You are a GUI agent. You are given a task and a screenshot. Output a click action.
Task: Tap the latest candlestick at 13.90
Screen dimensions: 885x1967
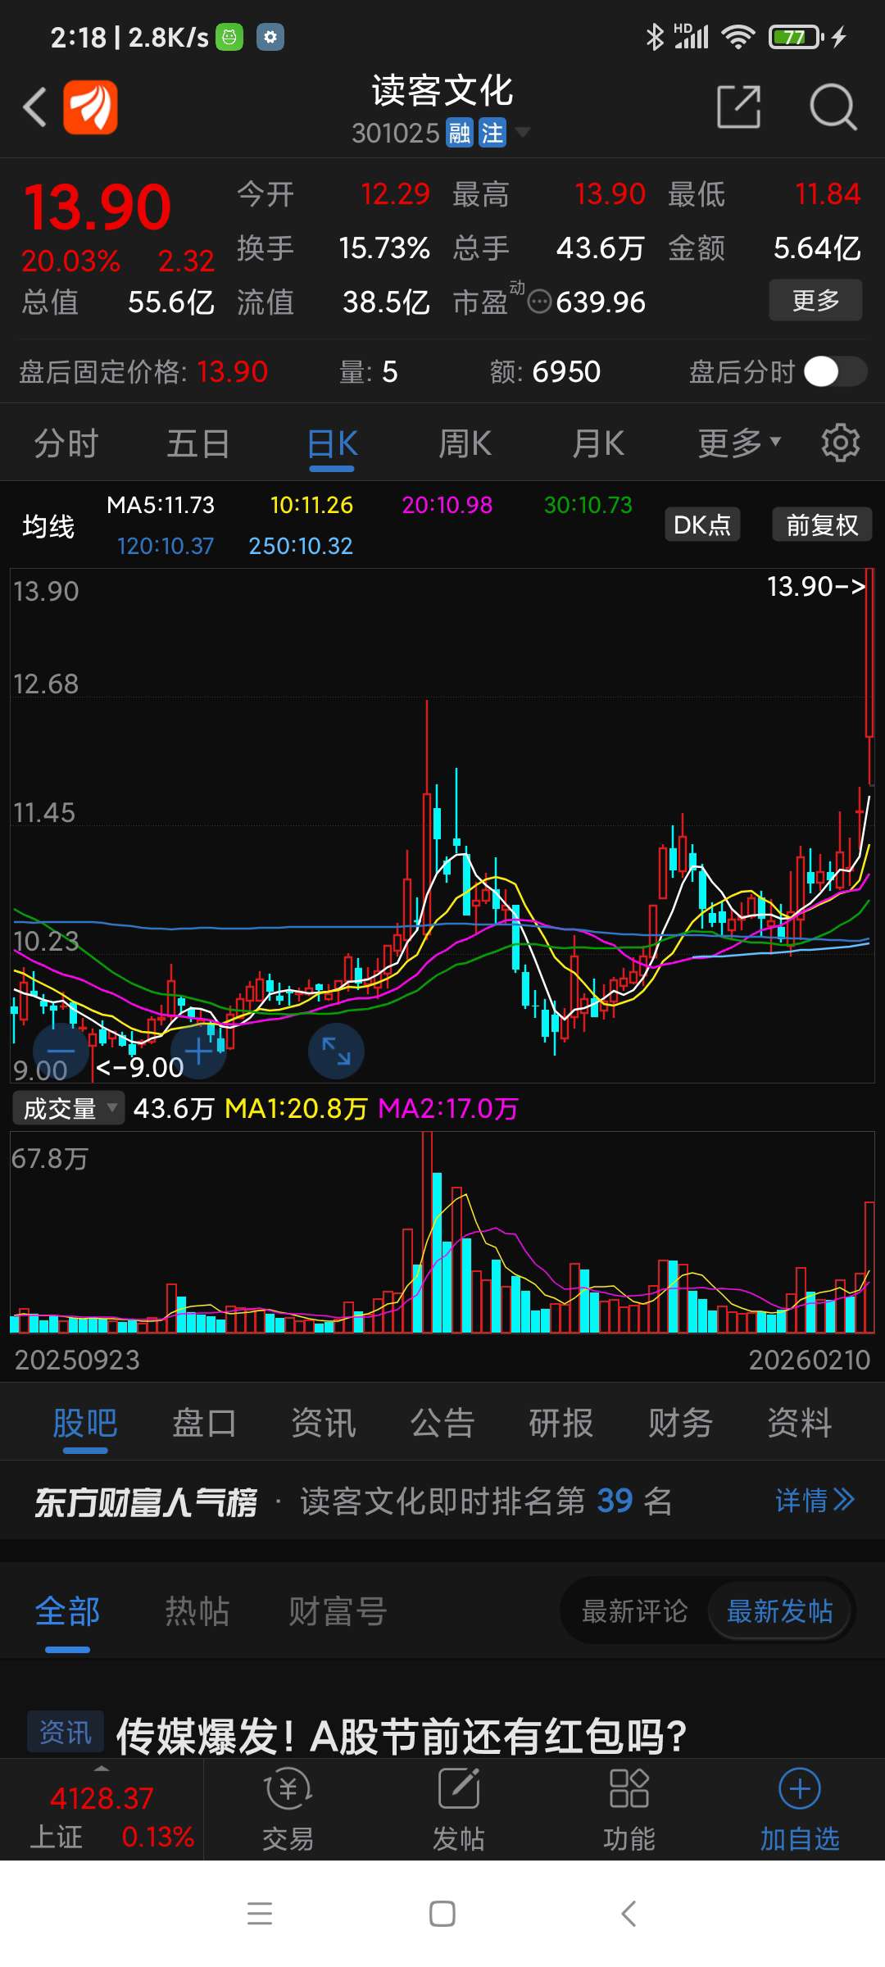pyautogui.click(x=869, y=676)
